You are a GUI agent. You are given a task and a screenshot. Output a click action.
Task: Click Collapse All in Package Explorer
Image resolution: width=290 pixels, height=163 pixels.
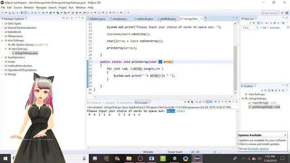click(63, 18)
